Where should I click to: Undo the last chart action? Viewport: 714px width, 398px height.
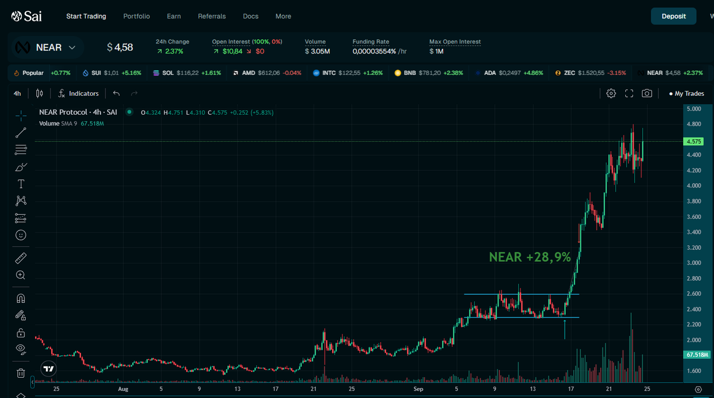coord(117,93)
